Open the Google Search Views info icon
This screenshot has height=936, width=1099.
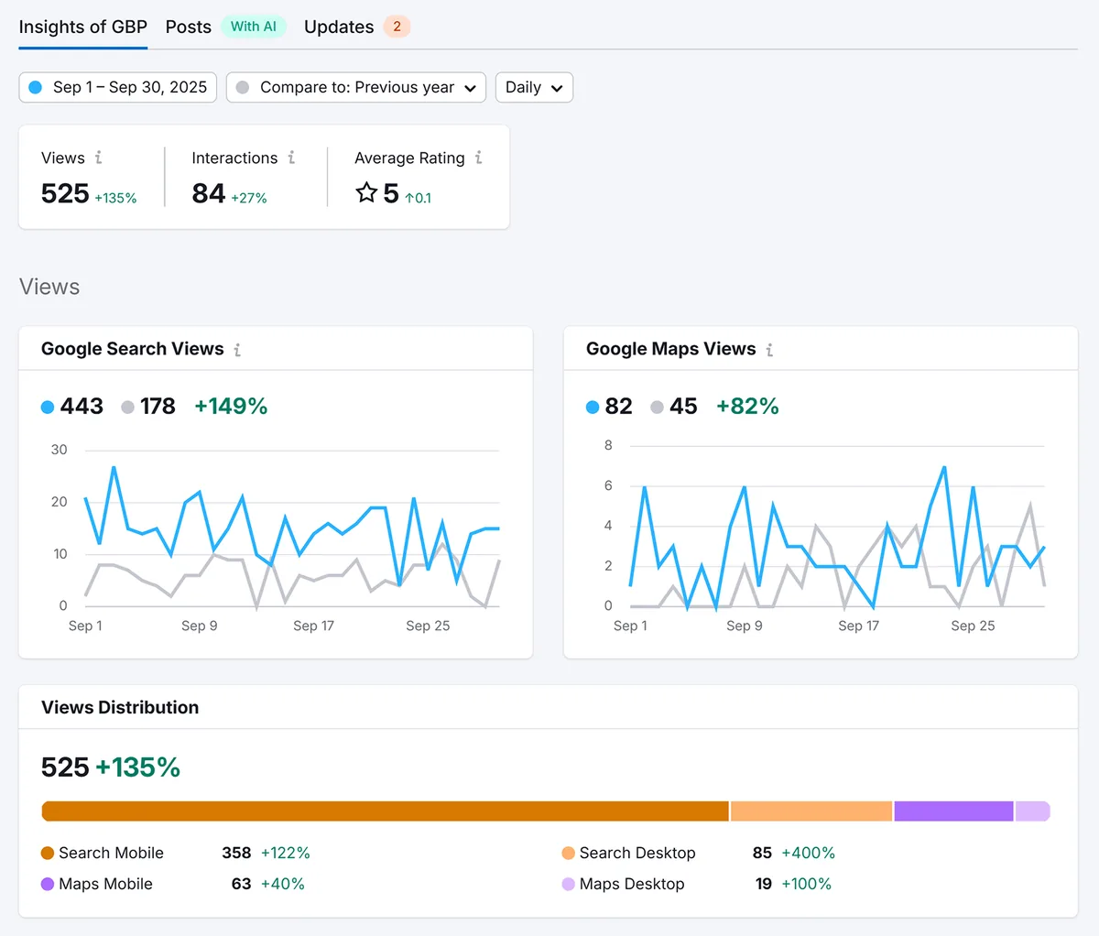click(237, 349)
